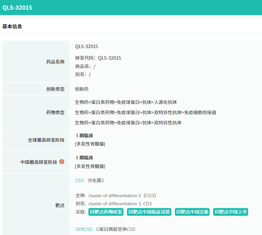Click the 靶点 row label
The width and height of the screenshot is (262, 235).
click(x=60, y=205)
